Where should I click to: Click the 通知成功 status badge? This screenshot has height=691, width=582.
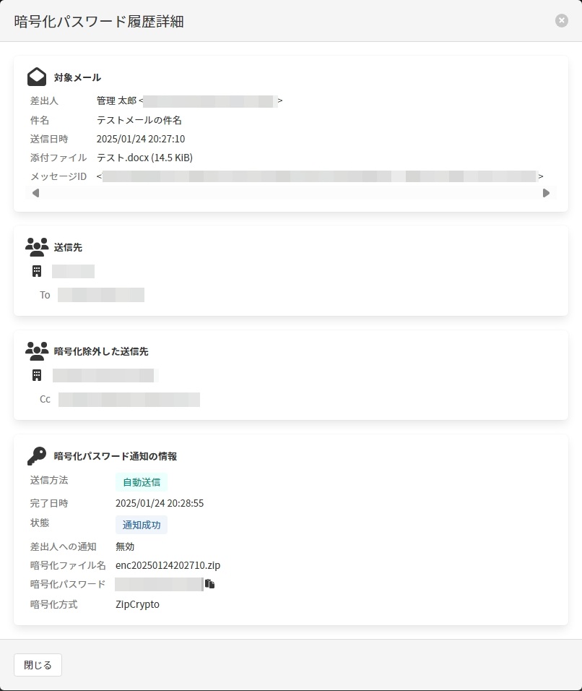coord(142,525)
